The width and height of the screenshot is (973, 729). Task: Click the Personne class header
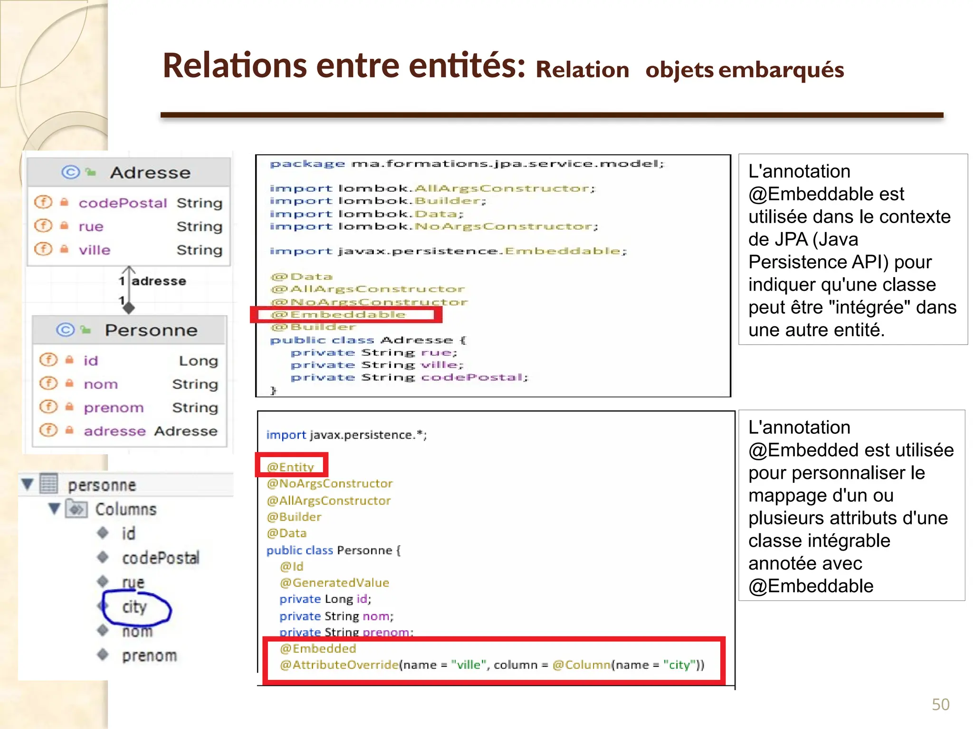[129, 330]
